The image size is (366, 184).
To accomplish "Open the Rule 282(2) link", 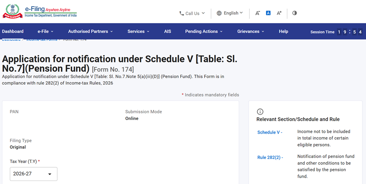I will tap(269, 157).
